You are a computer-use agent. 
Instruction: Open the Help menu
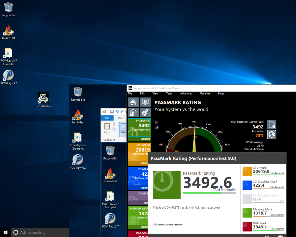coord(221,93)
